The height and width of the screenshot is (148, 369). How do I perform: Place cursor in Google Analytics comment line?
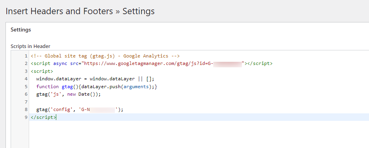coord(105,56)
